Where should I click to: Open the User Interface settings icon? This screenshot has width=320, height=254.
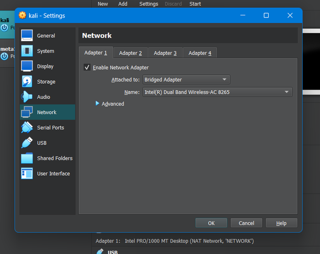tap(27, 173)
